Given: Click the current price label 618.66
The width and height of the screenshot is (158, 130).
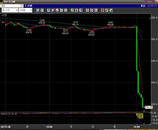Looking at the screenshot, I should point(149,107).
